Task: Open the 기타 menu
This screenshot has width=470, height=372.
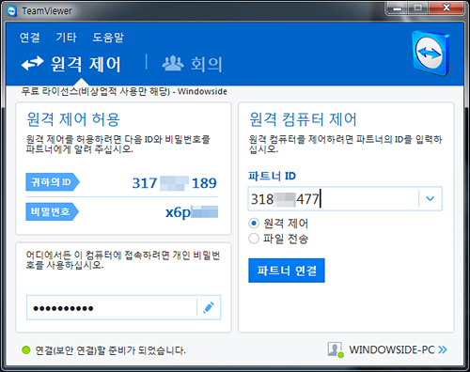Action: (x=66, y=38)
